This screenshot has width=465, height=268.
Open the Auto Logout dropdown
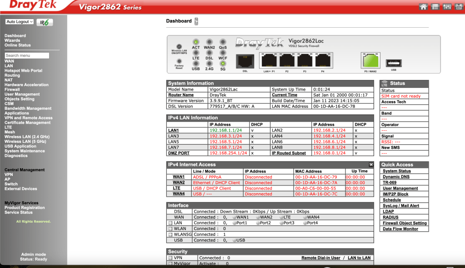click(x=19, y=22)
